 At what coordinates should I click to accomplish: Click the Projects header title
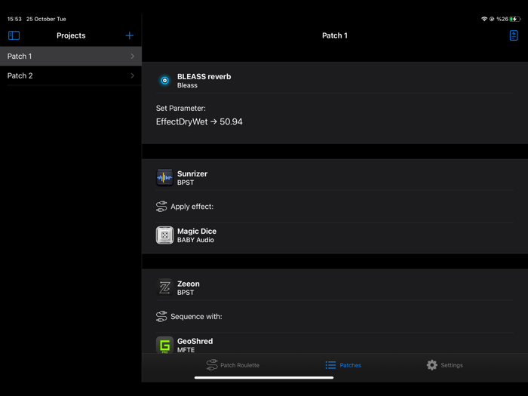[71, 35]
